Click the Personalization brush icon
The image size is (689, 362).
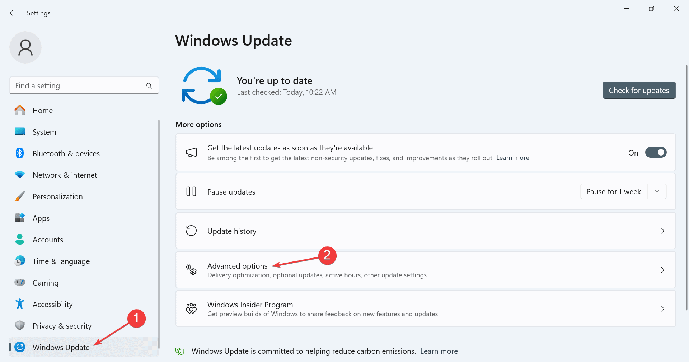click(x=20, y=196)
